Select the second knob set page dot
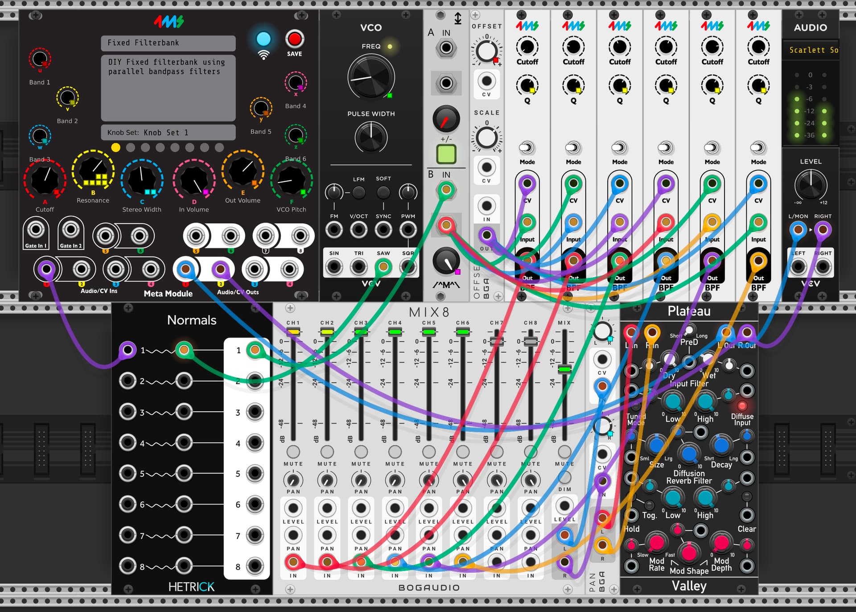Screen dimensions: 856x612 tap(131, 148)
